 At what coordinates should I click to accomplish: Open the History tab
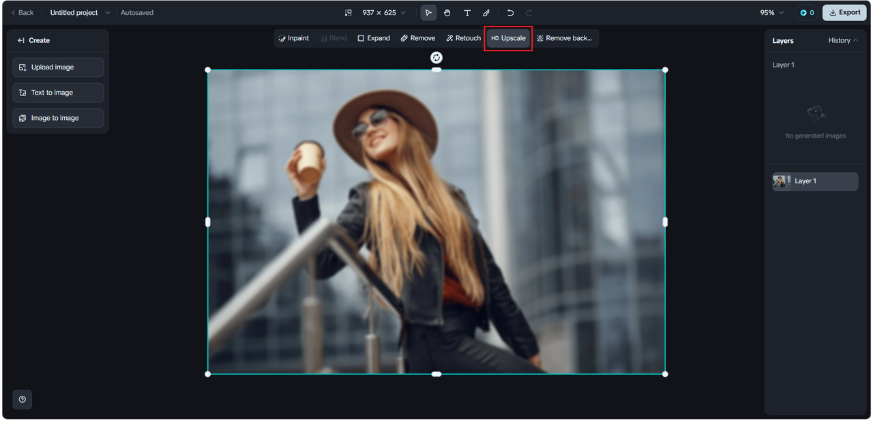(x=843, y=40)
